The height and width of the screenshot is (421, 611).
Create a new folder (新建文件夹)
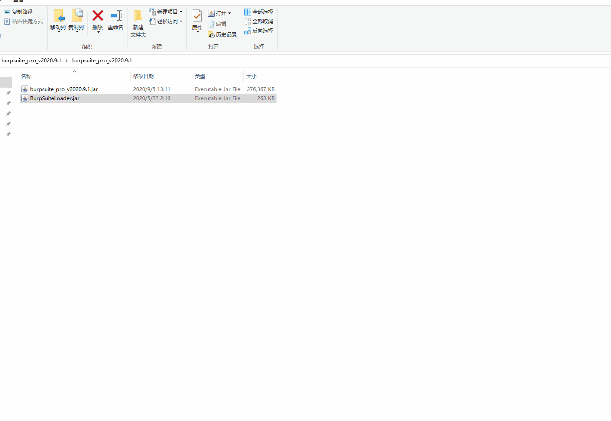pos(138,24)
